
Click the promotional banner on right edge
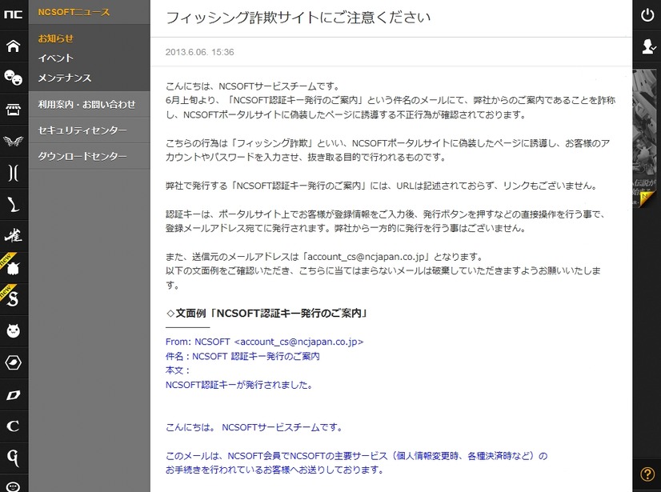[x=644, y=139]
